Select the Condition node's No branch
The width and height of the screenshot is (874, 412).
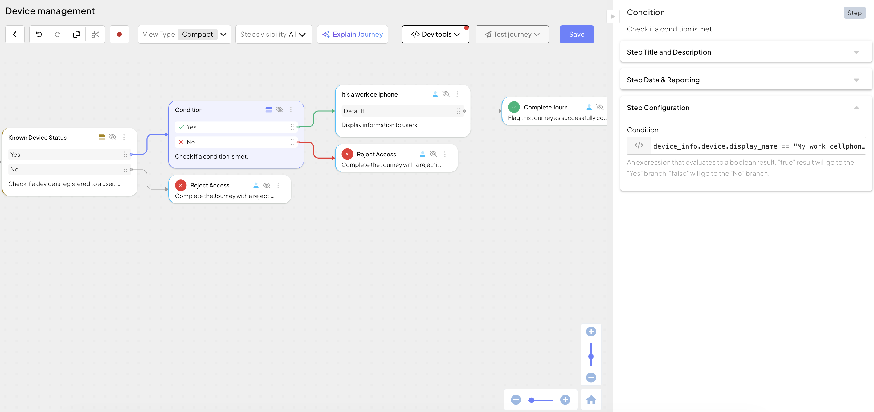236,142
